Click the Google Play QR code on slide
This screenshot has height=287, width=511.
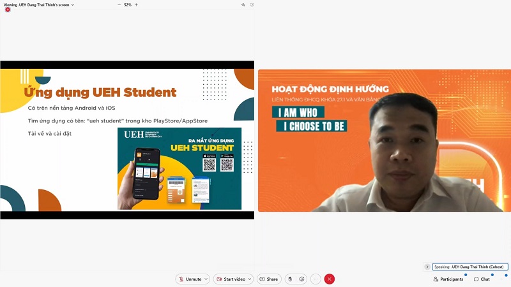coord(227,165)
